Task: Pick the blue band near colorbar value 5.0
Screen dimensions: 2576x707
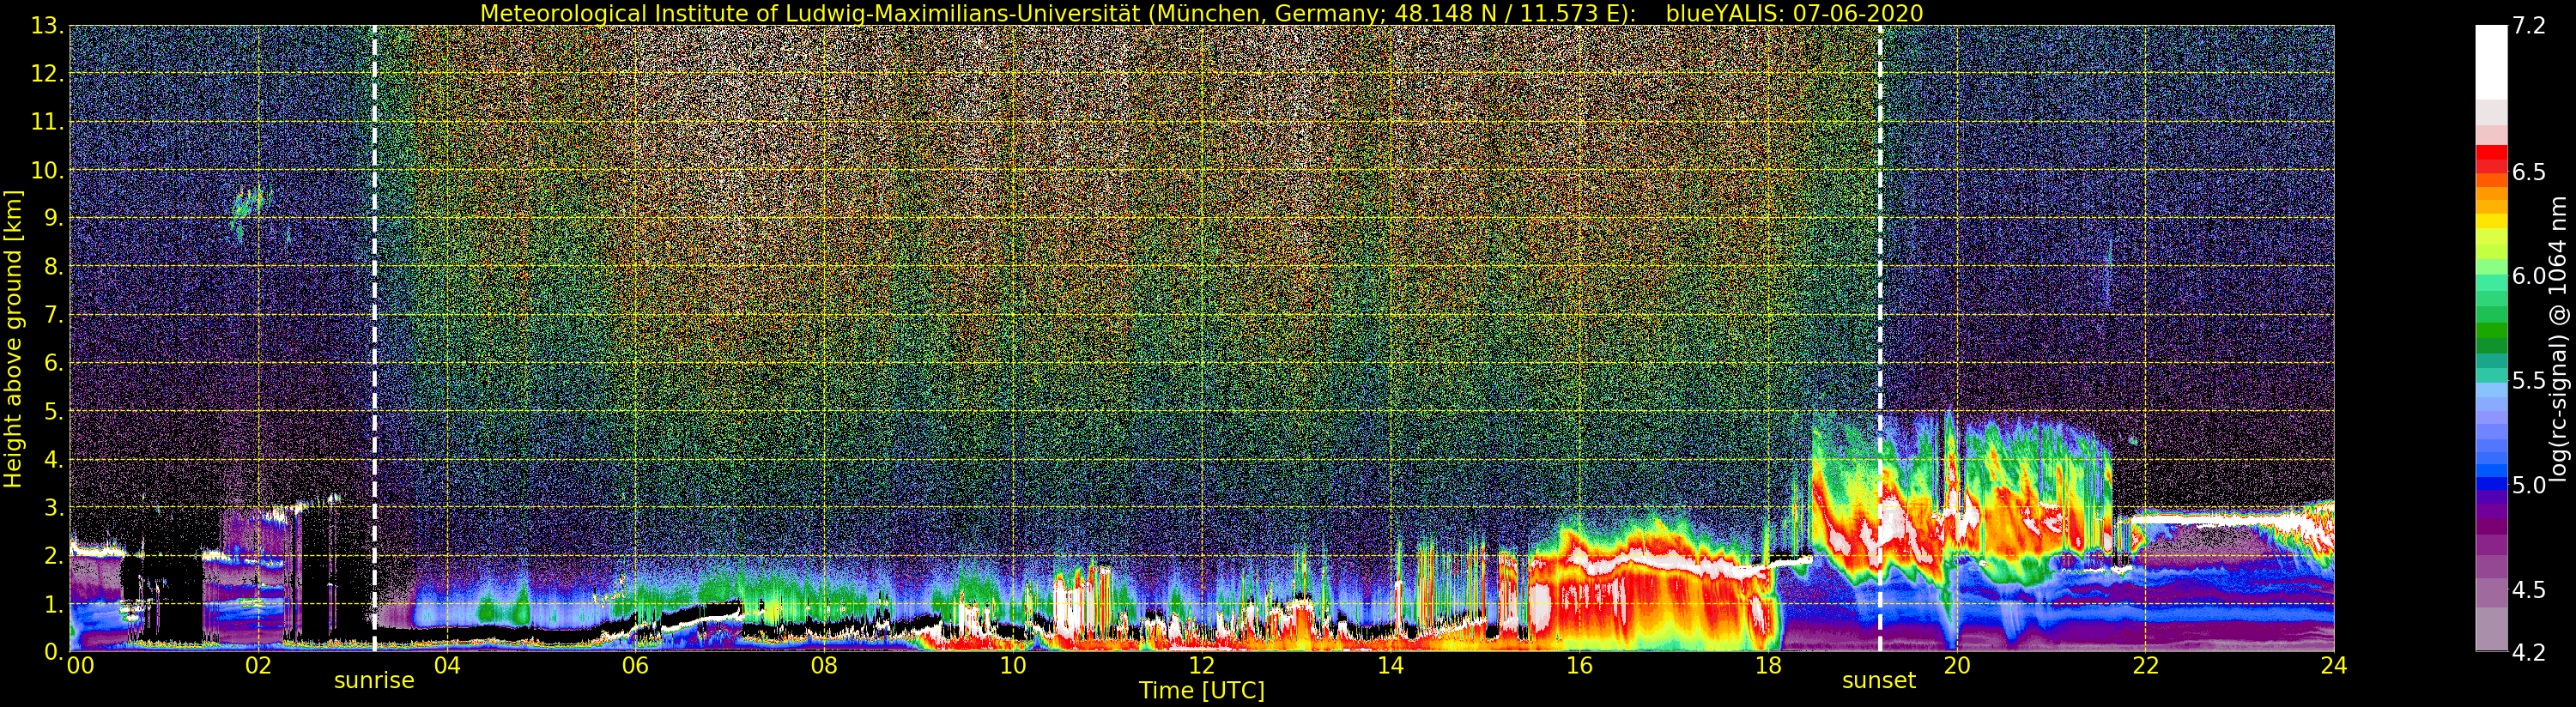Action: coord(2491,484)
